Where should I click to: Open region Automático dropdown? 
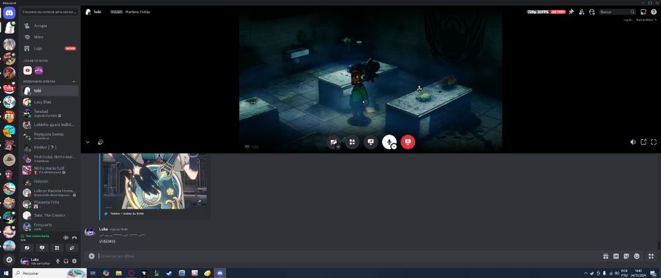point(646,20)
